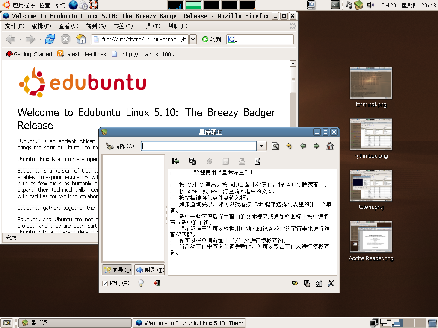Open the Firefox 文件 menu

pyautogui.click(x=15, y=26)
